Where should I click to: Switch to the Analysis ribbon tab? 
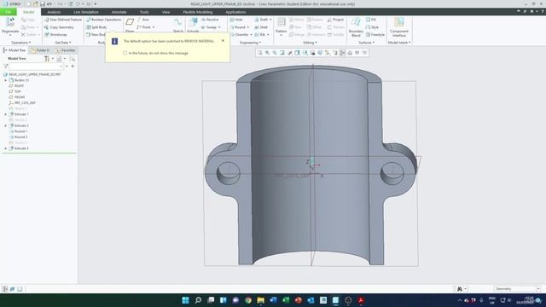coord(54,12)
